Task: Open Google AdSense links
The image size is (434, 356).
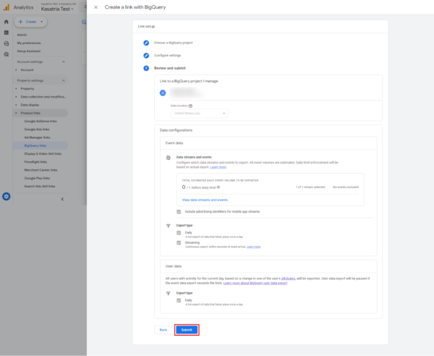Action: (x=41, y=122)
